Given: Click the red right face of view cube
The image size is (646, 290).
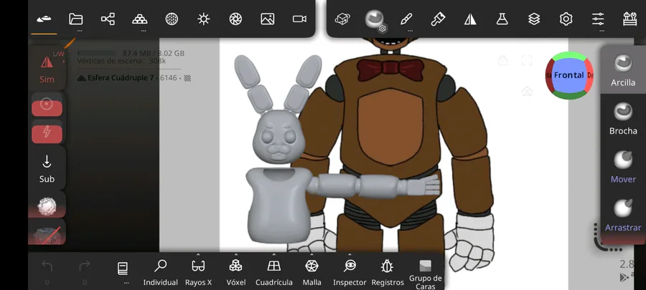Looking at the screenshot, I should click(x=589, y=76).
